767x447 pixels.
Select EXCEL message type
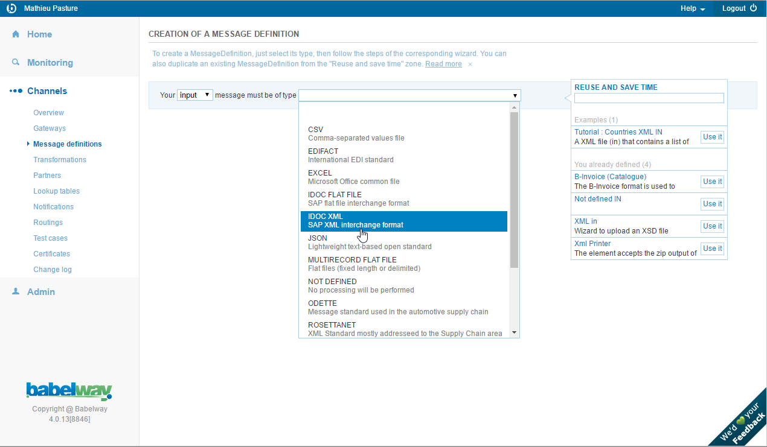[404, 177]
